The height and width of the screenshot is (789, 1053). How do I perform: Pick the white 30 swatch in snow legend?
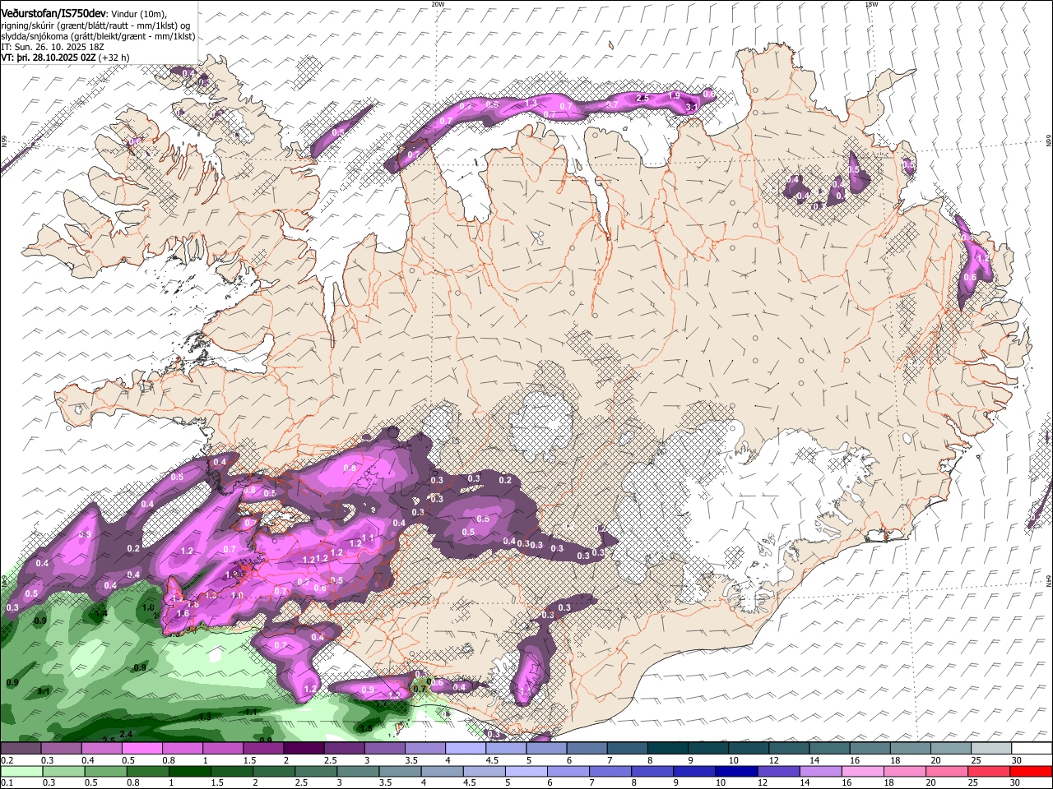(x=1032, y=749)
